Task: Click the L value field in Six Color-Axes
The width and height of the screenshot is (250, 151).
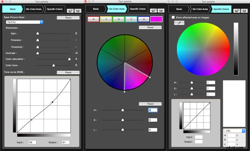Action: pos(153,130)
